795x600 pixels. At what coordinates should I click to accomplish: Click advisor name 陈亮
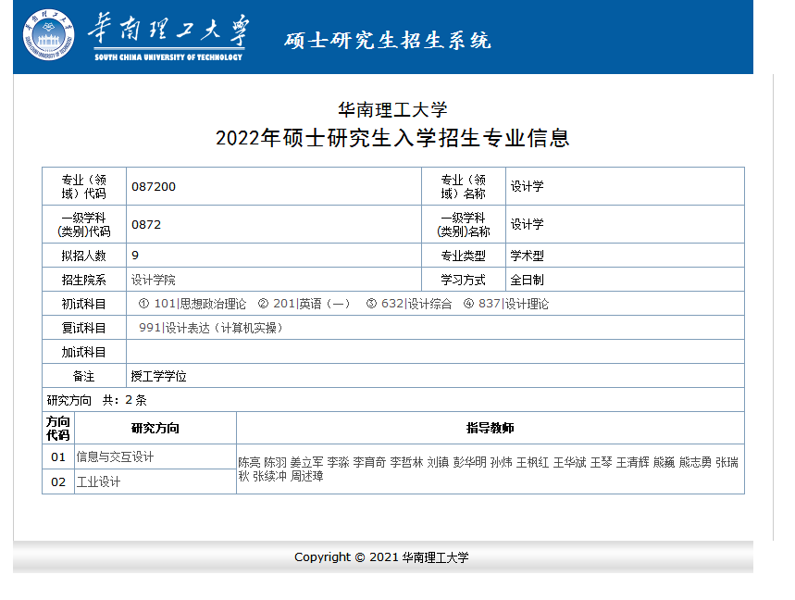[249, 463]
